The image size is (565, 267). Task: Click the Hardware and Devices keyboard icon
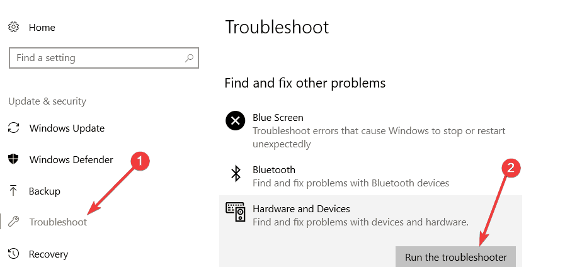pyautogui.click(x=236, y=212)
